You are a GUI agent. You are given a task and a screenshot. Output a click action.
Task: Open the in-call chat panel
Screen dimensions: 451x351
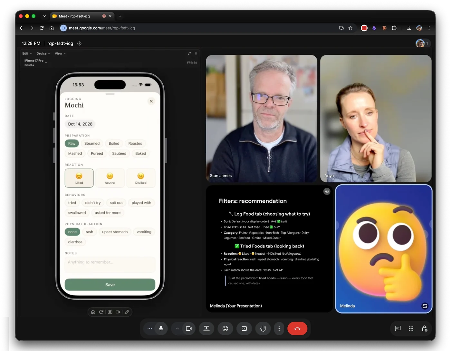[398, 328]
